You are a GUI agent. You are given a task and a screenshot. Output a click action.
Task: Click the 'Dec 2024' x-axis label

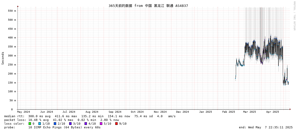183,112
